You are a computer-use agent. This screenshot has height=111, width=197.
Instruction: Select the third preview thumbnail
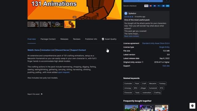coord(58,24)
